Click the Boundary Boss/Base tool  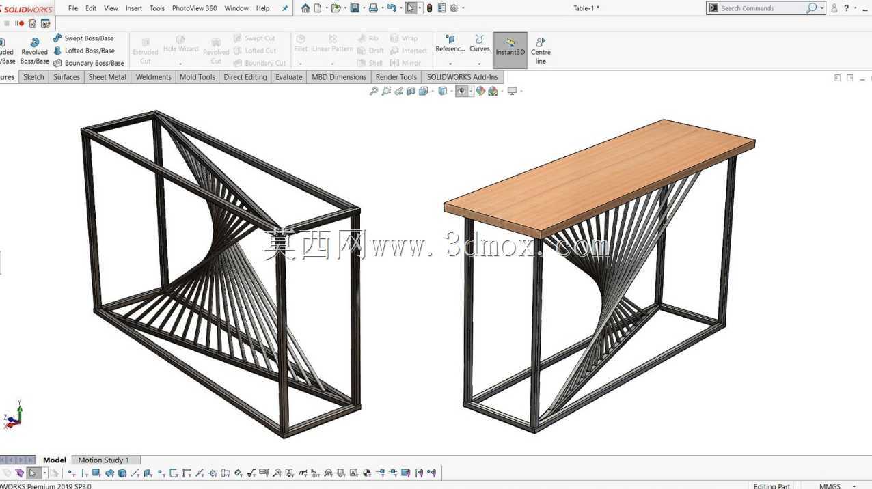89,63
